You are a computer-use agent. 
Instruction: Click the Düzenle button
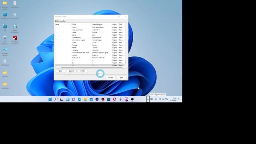coord(72,71)
